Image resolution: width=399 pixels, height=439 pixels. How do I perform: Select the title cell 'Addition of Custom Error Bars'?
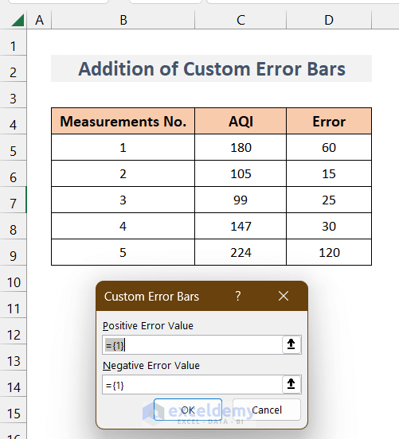pyautogui.click(x=211, y=68)
